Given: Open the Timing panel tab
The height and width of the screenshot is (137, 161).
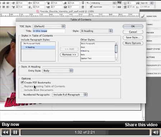Looking at the screenshot, I should coord(150,24).
